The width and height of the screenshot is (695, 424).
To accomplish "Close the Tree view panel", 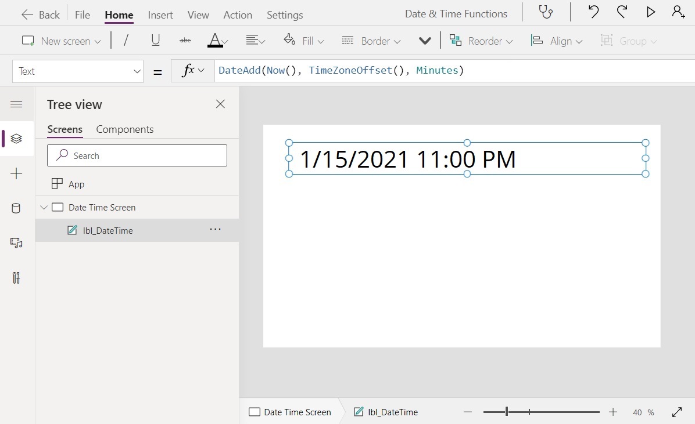I will pos(220,104).
